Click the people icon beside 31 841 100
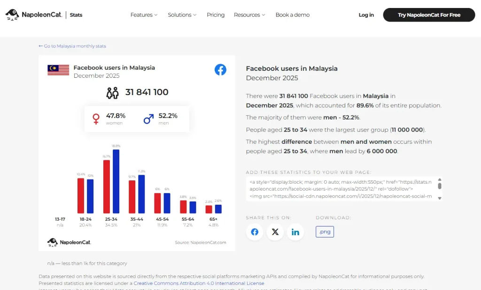 pyautogui.click(x=113, y=93)
